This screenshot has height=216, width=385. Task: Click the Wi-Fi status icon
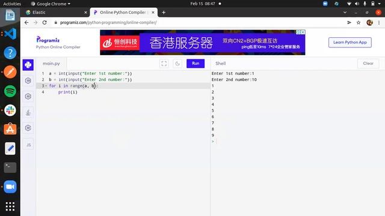(349, 4)
